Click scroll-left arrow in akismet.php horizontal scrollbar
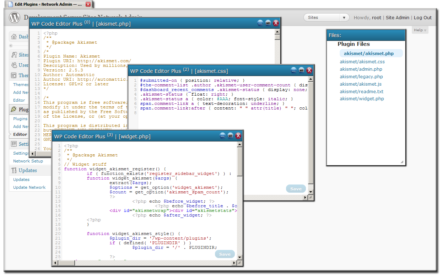 coord(32,154)
